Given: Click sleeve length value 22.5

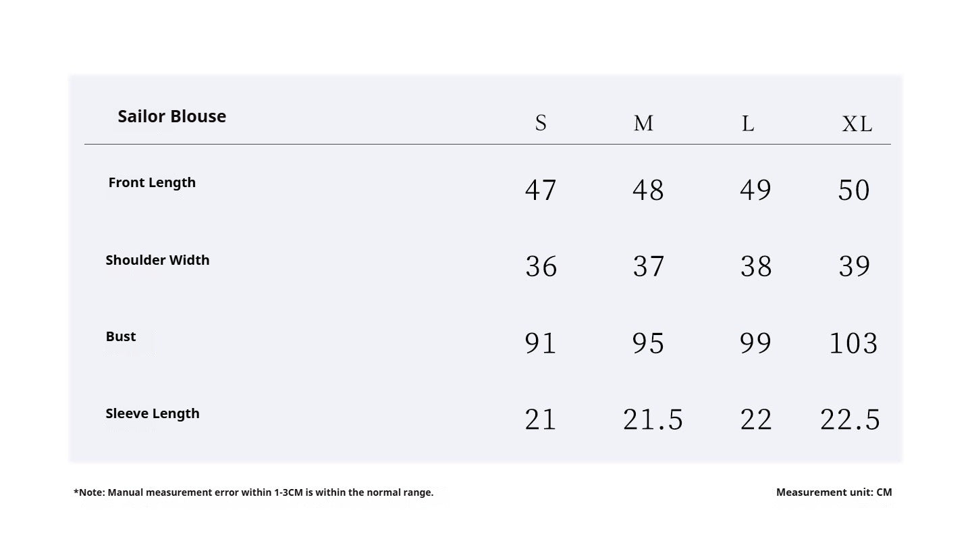Looking at the screenshot, I should (850, 419).
